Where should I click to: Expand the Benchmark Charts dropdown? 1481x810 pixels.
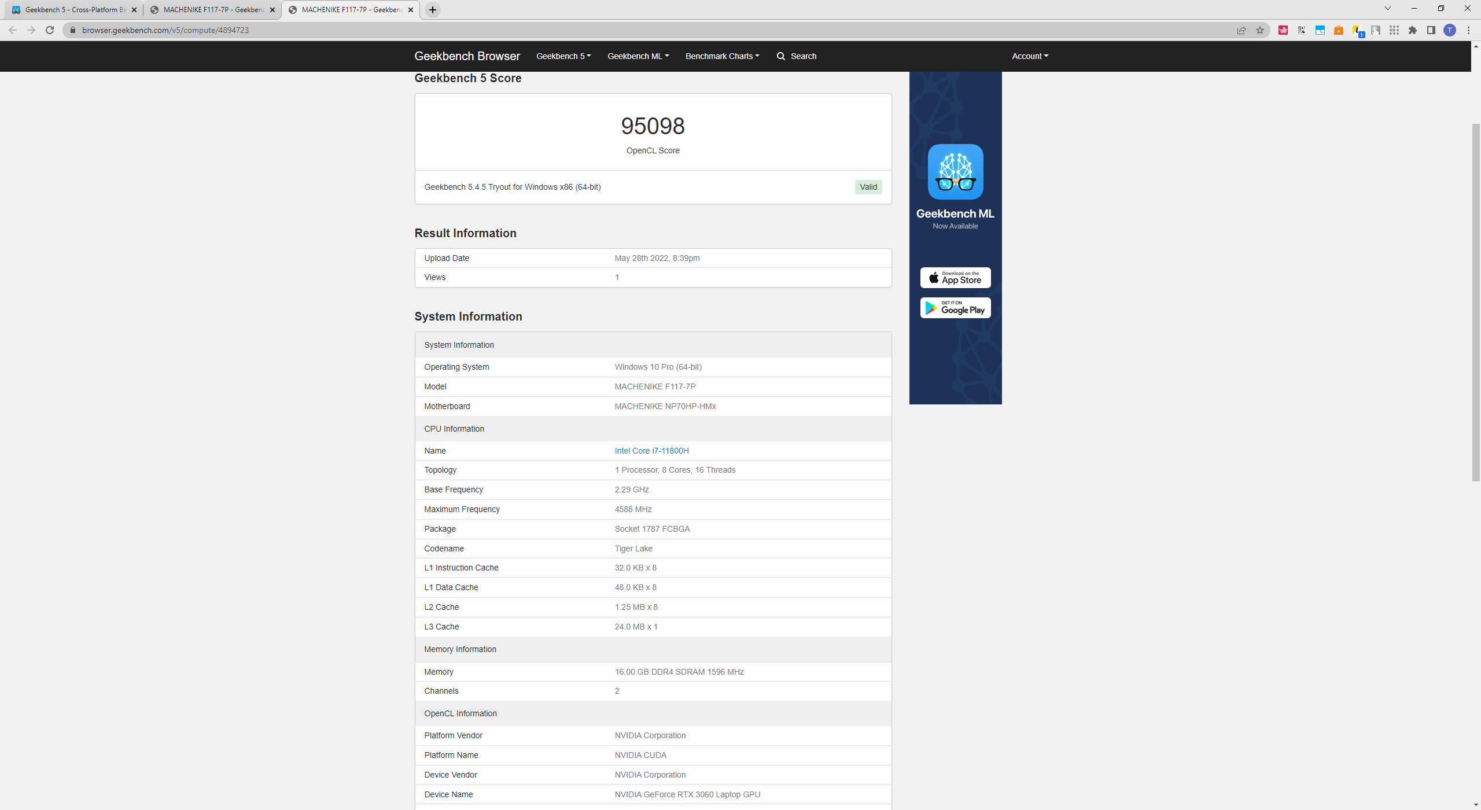(723, 56)
